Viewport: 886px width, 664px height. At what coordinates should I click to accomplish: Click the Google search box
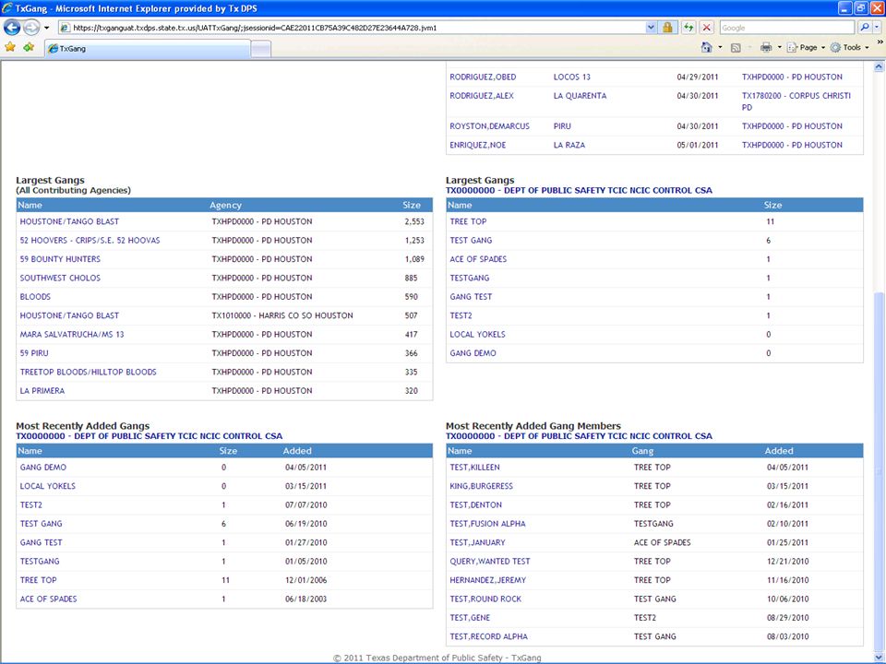pyautogui.click(x=786, y=28)
